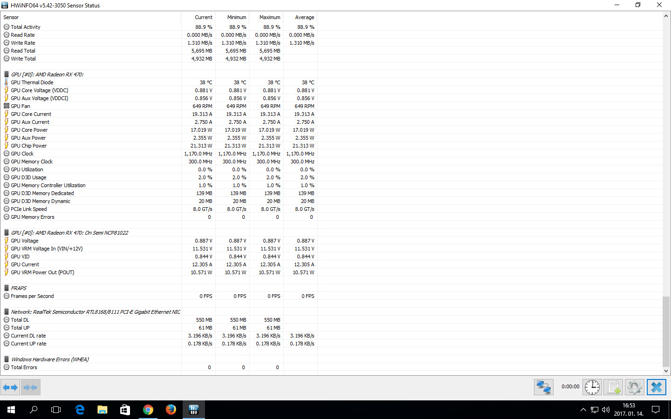Click the AMD Radeon RX 470 chip icon
The width and height of the screenshot is (671, 419).
click(x=7, y=74)
